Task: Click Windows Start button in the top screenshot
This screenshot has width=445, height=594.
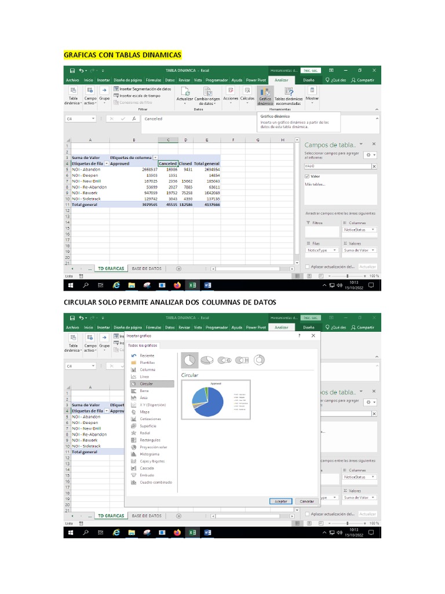Action: click(x=71, y=285)
